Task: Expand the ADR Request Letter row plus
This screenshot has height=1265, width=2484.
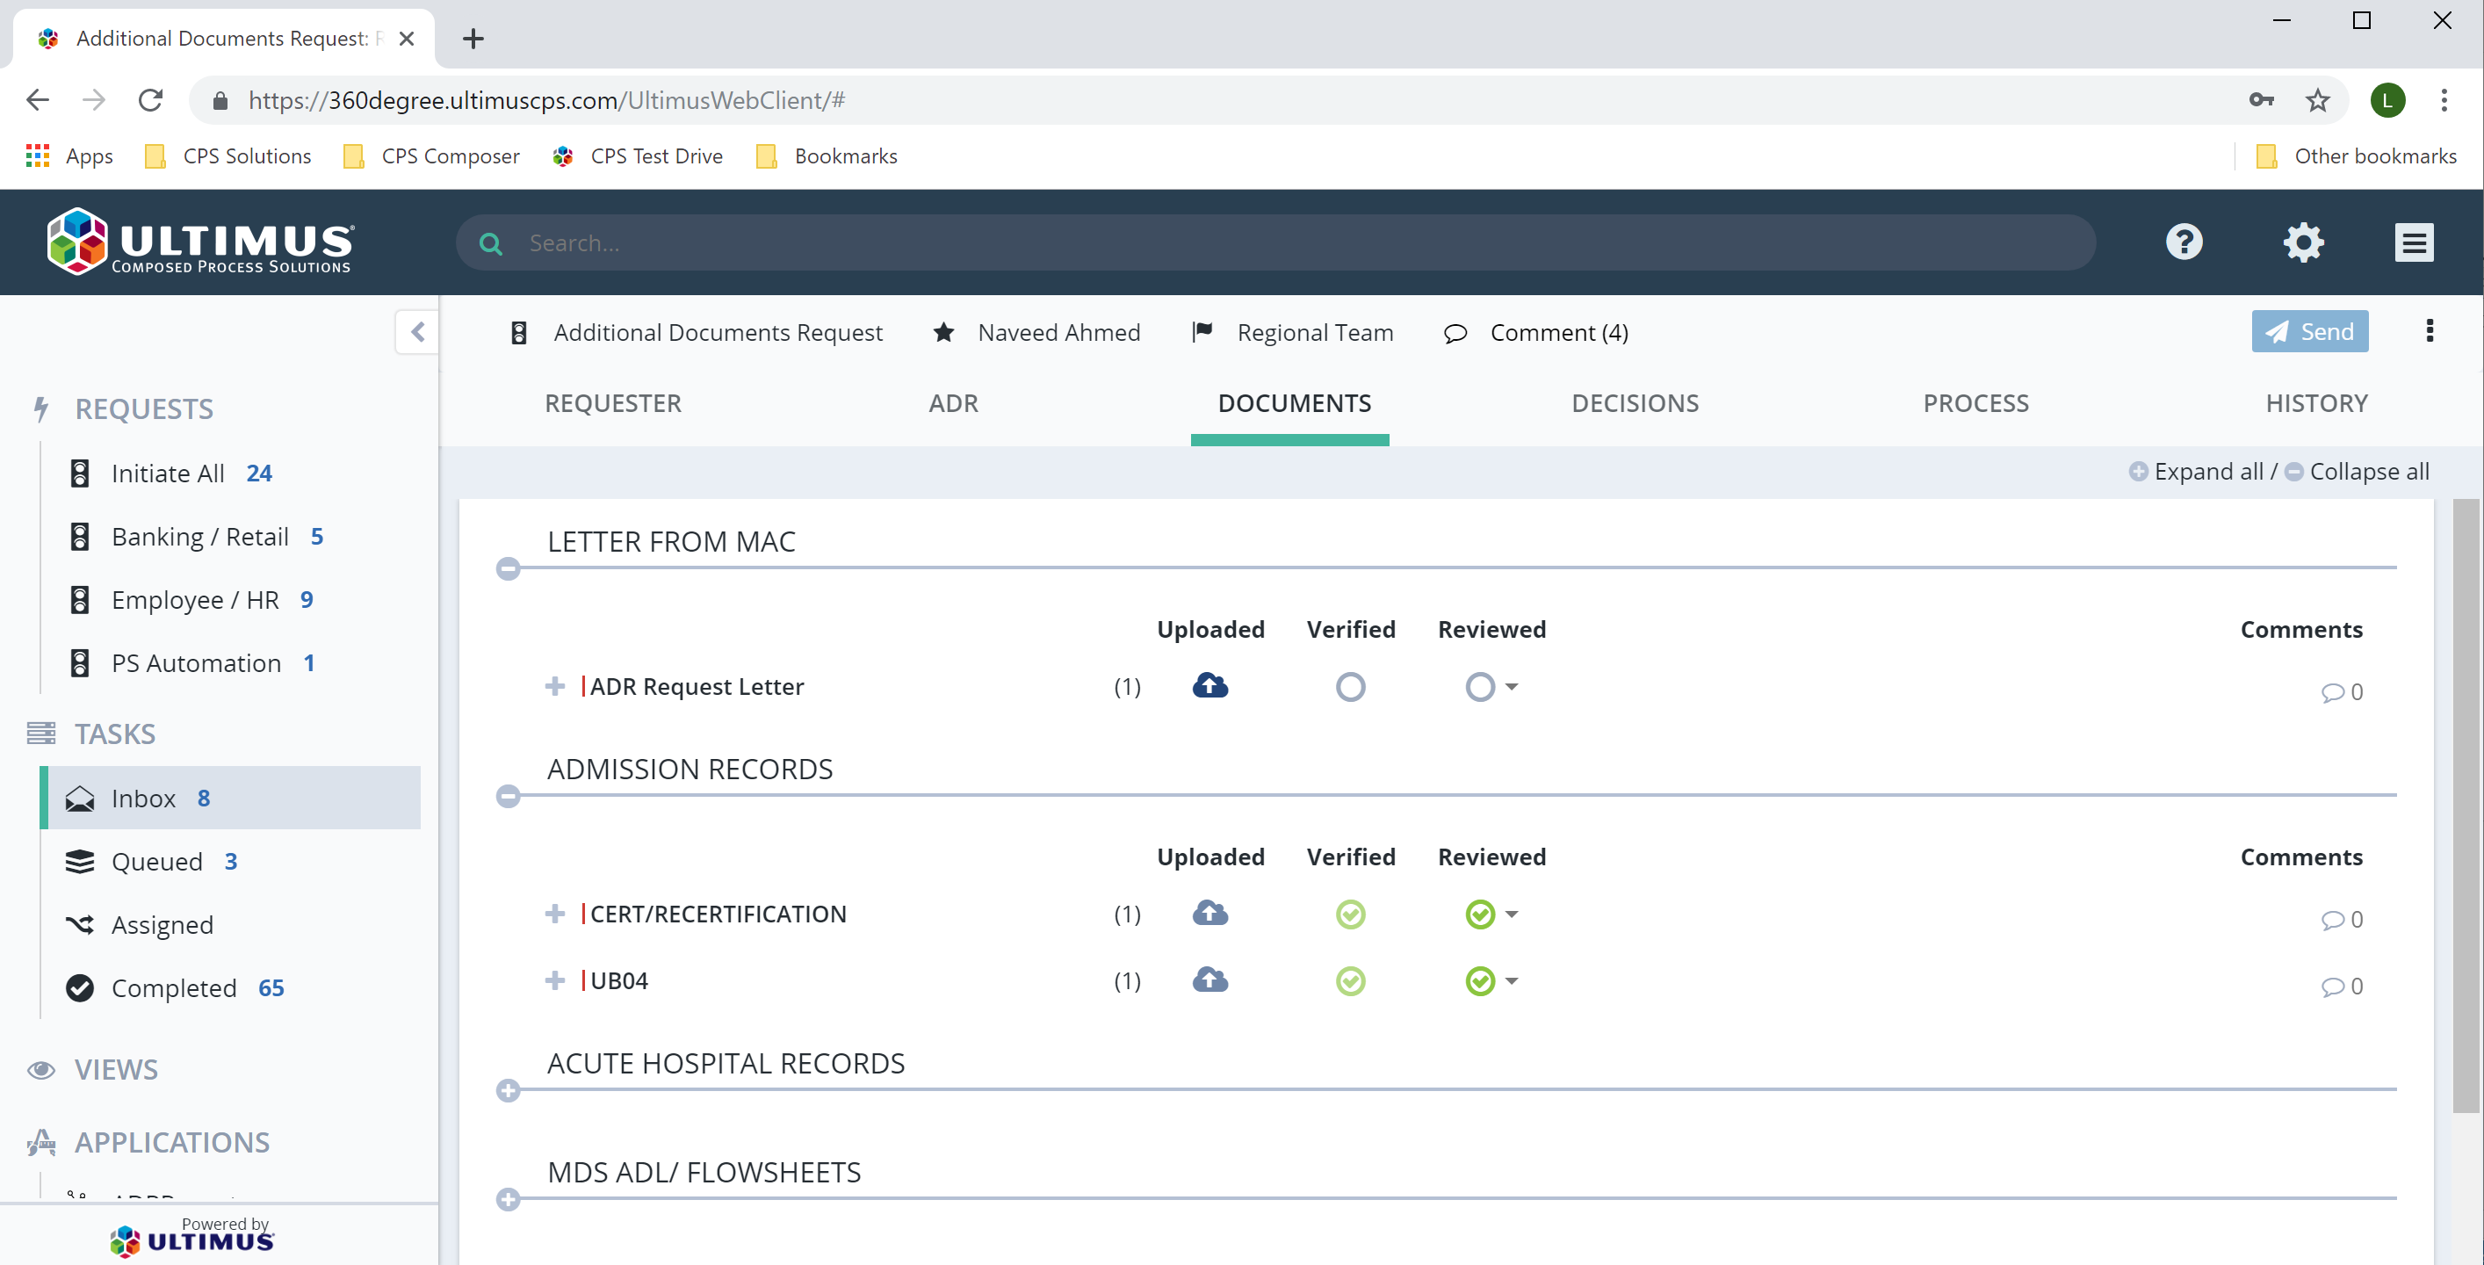Action: click(x=554, y=685)
